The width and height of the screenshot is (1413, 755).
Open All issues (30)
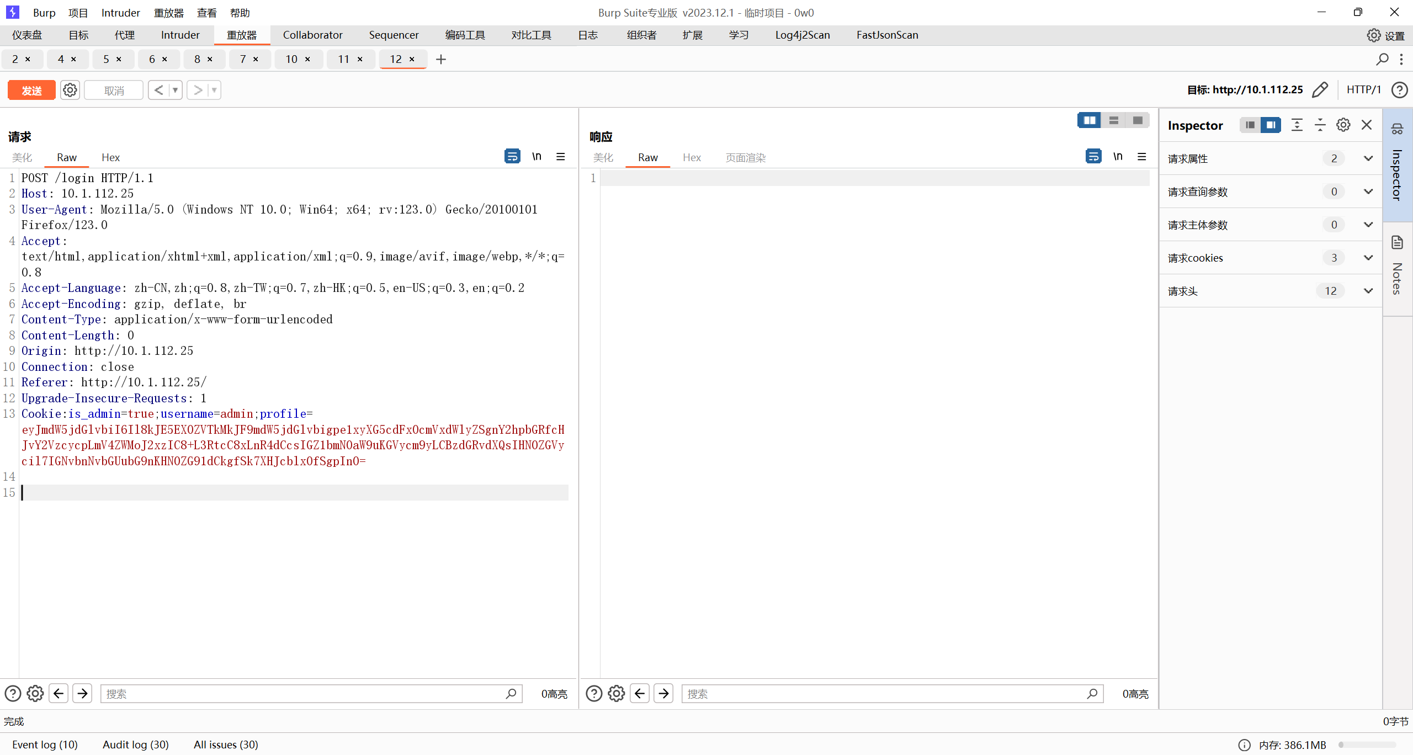point(226,745)
